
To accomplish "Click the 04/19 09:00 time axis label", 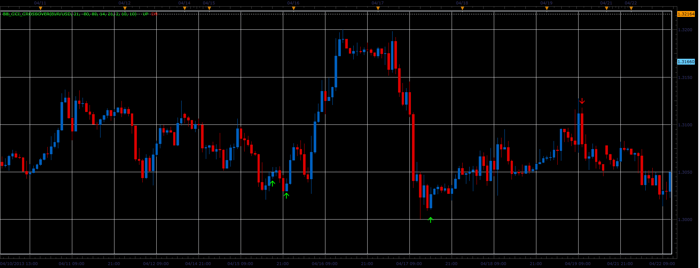I will coord(578,264).
